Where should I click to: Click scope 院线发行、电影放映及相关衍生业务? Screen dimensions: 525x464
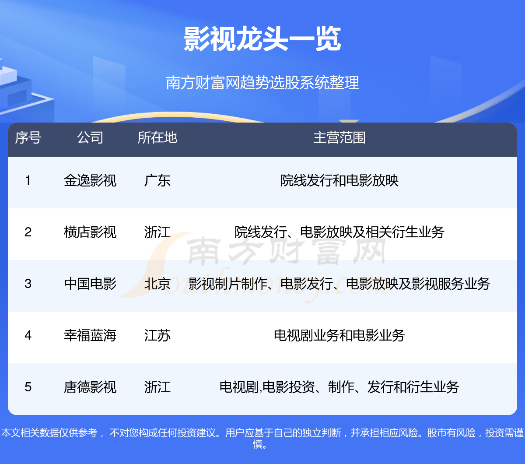[x=339, y=232]
